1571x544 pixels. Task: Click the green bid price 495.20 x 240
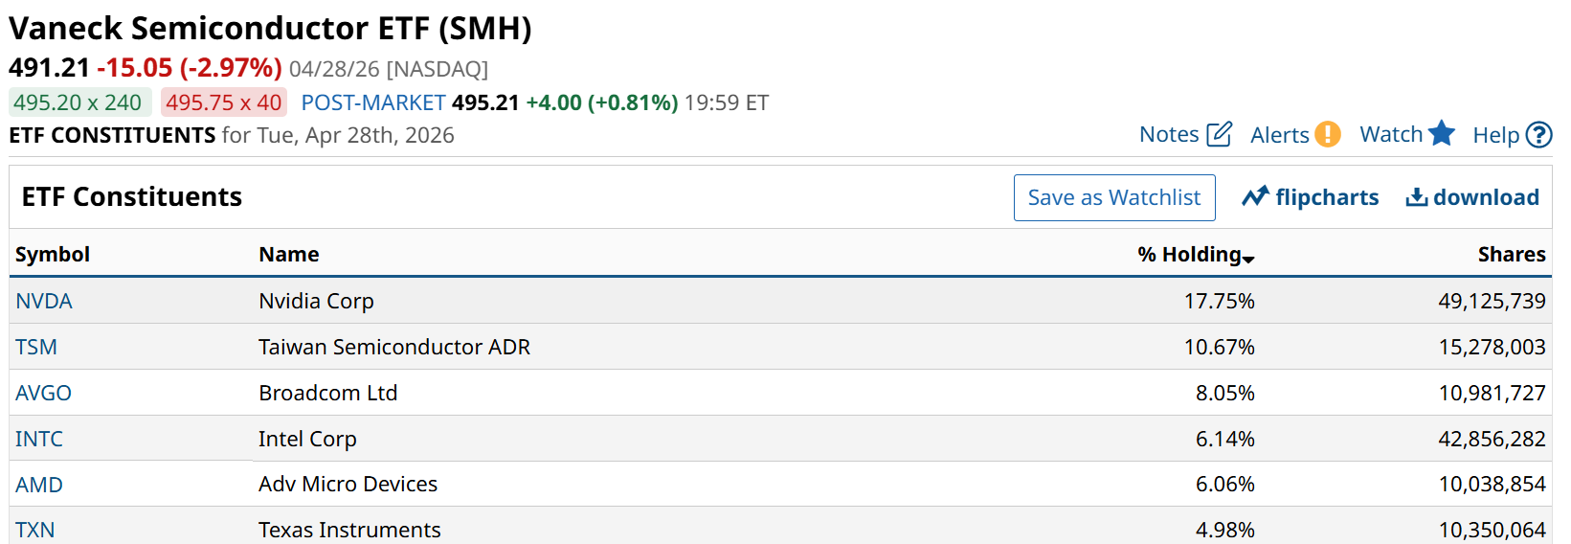click(x=79, y=102)
